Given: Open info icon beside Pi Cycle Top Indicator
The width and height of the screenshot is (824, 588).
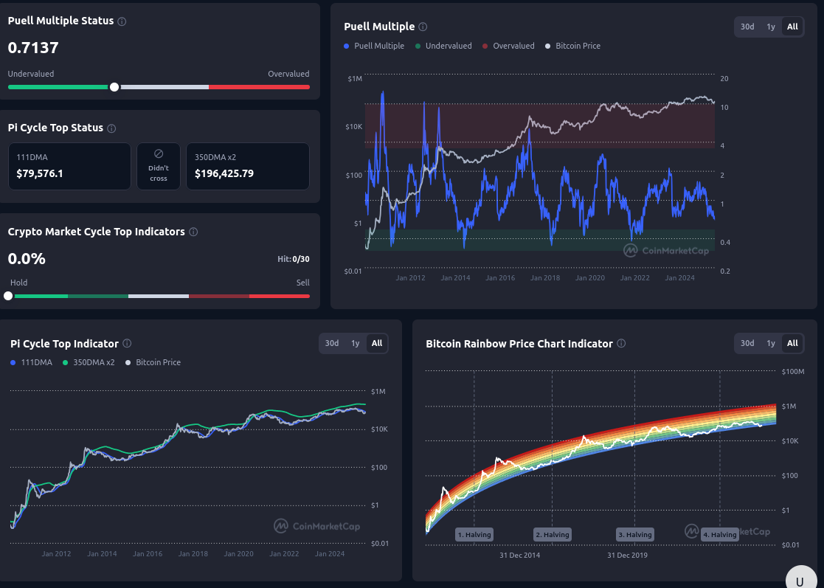Looking at the screenshot, I should (x=127, y=343).
